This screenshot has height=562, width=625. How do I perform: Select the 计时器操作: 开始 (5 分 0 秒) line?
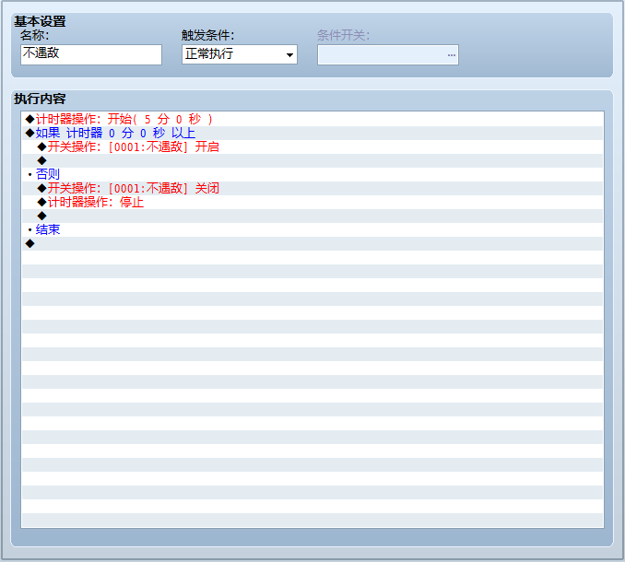312,119
